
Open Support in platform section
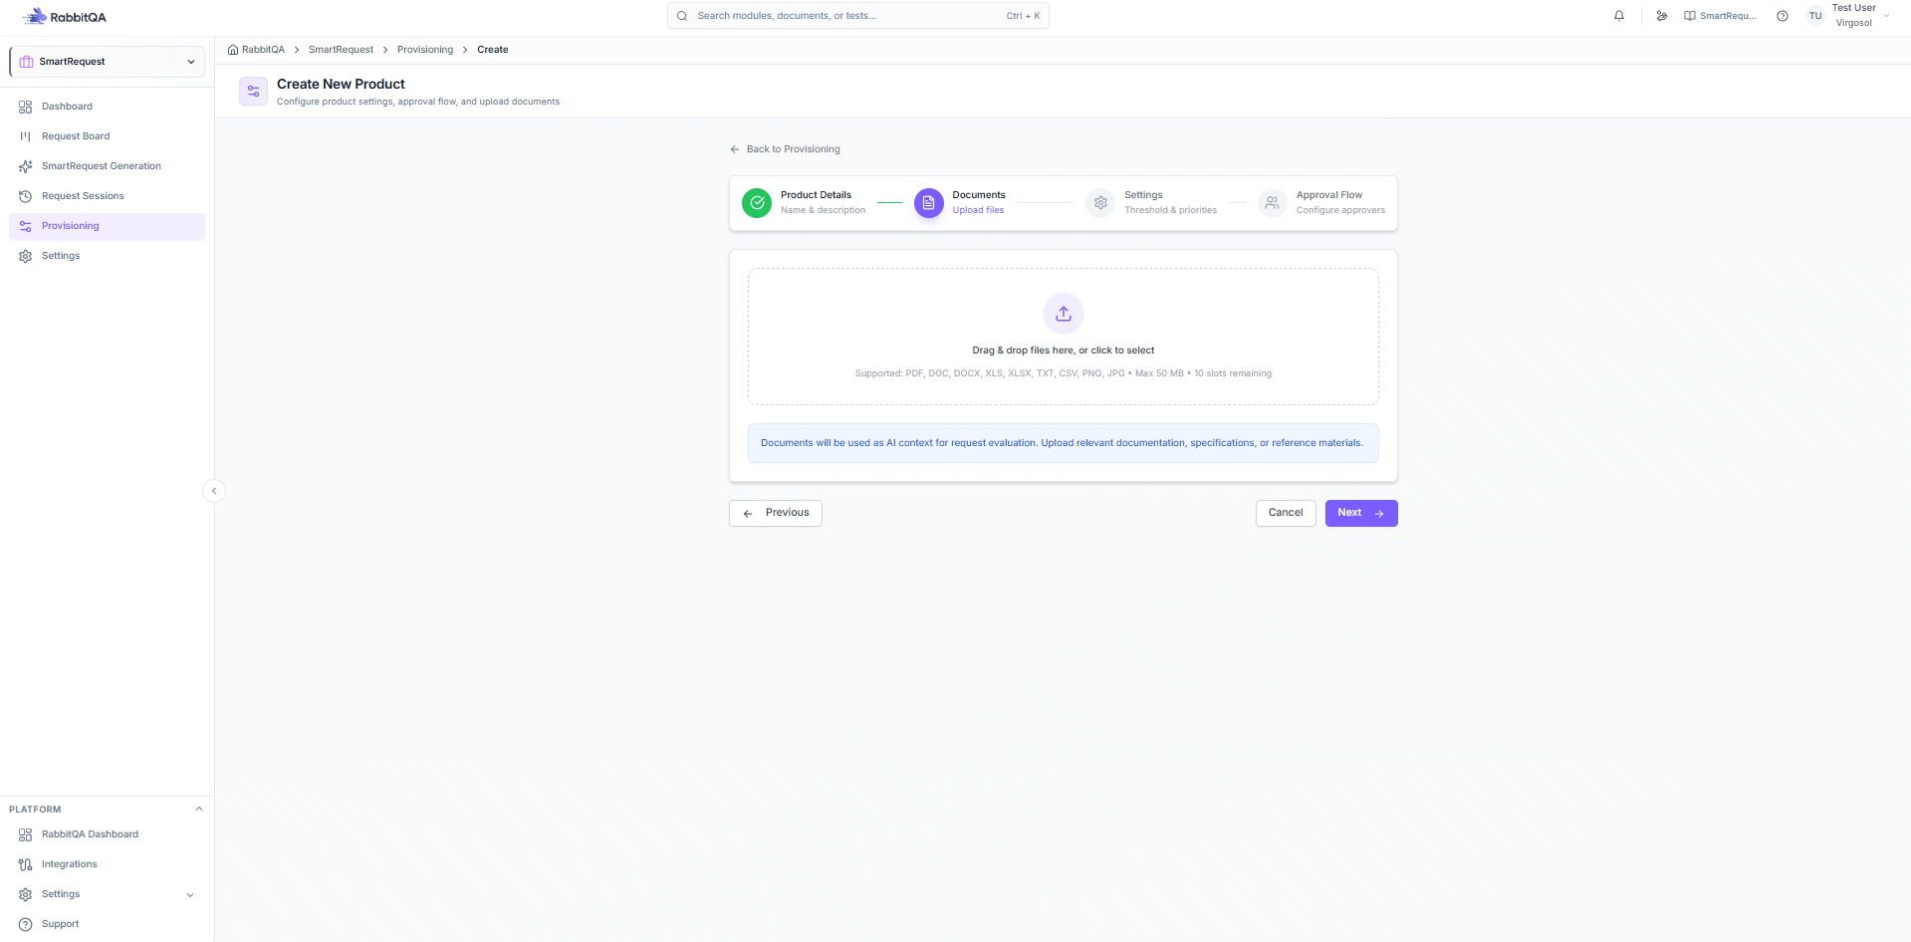pyautogui.click(x=107, y=924)
